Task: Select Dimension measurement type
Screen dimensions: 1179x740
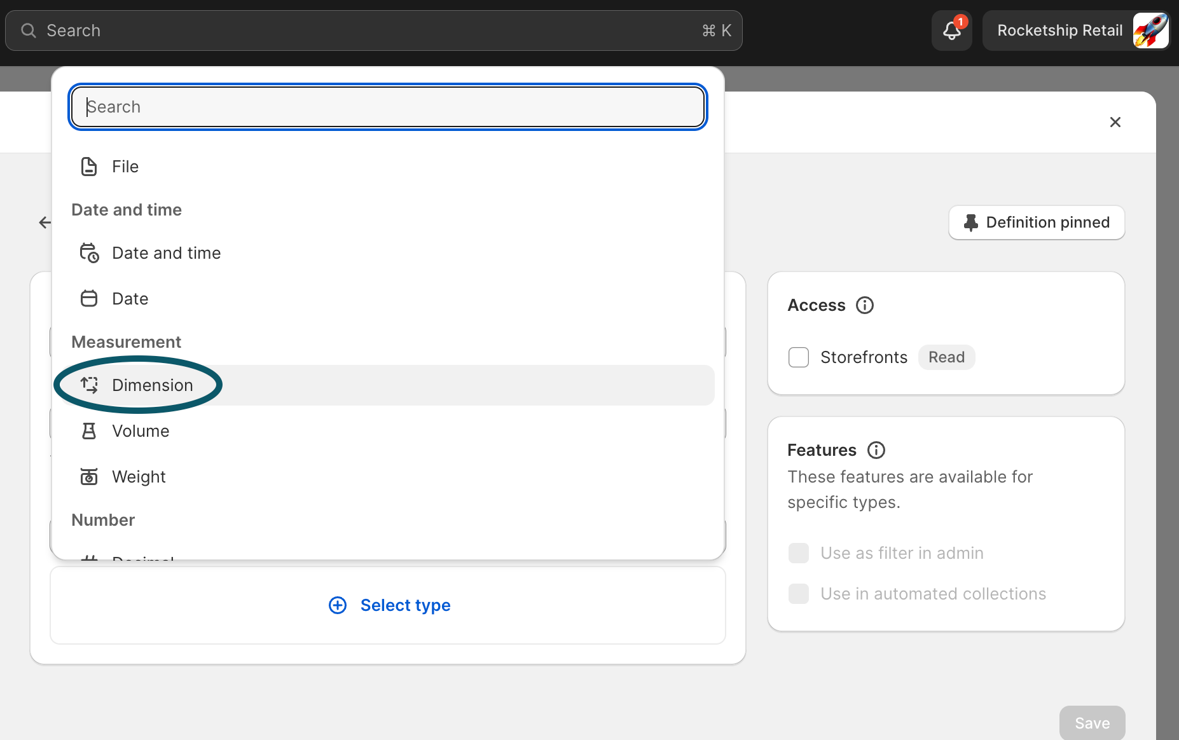Action: point(152,385)
